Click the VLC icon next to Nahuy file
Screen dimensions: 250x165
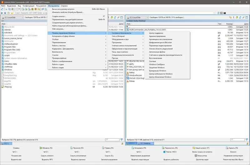[128, 73]
